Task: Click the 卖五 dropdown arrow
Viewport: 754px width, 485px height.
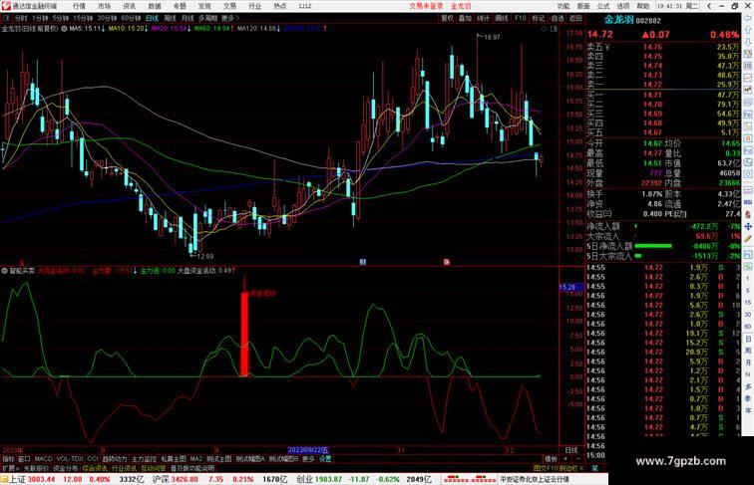Action: click(607, 47)
